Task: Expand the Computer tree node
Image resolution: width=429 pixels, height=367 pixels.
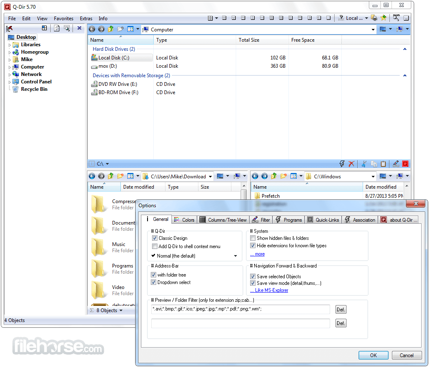Action: pos(9,67)
